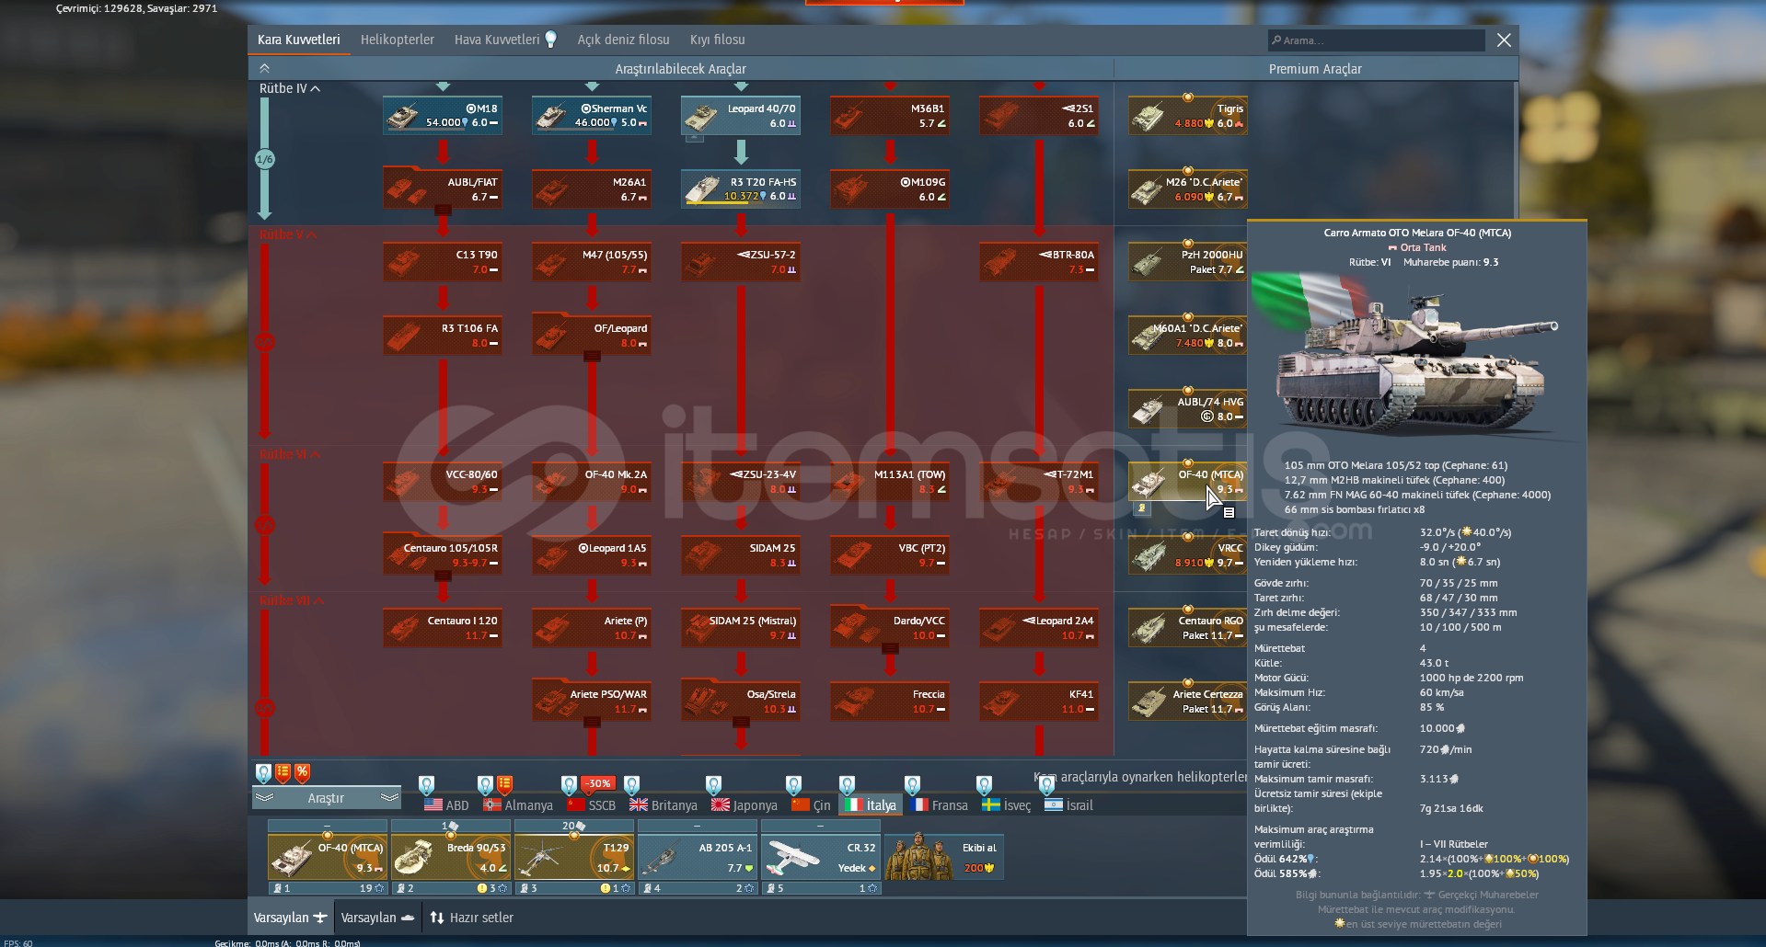This screenshot has width=1766, height=947.
Task: Select the SIDAM 25 (Mistral) vehicle
Action: 741,628
